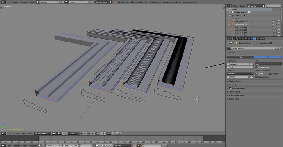283x147 pixels.
Task: Click the outliner editor type icon
Action: click(229, 6)
